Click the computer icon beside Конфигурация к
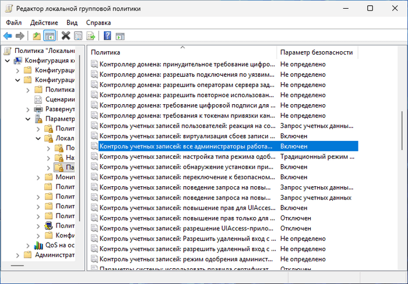The image size is (408, 284). [x=17, y=61]
